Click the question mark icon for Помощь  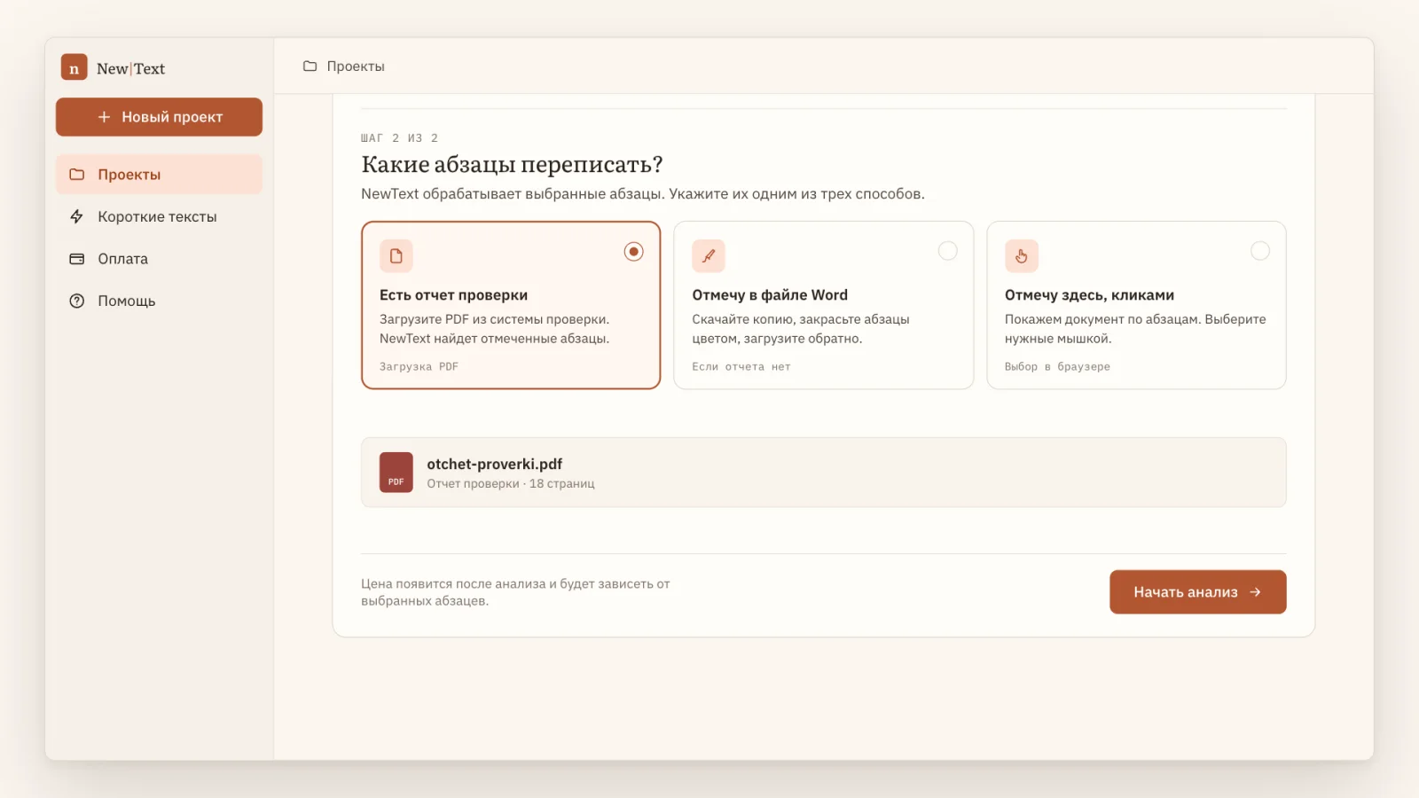tap(77, 301)
